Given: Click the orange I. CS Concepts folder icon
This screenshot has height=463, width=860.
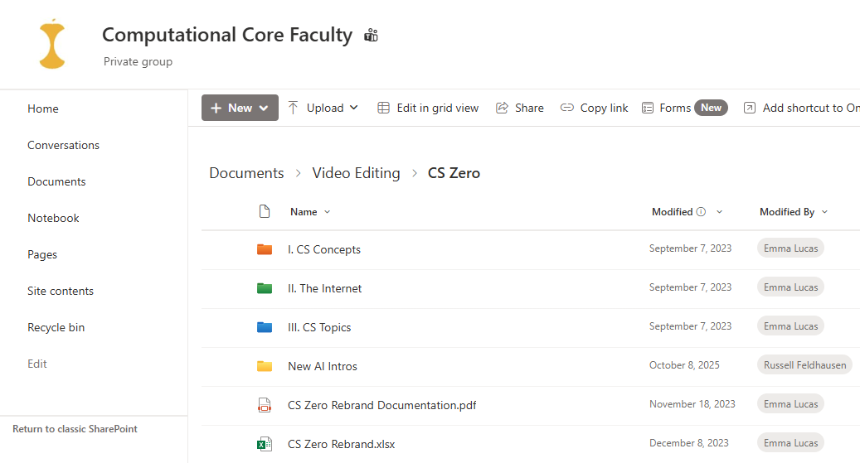Looking at the screenshot, I should (x=265, y=249).
